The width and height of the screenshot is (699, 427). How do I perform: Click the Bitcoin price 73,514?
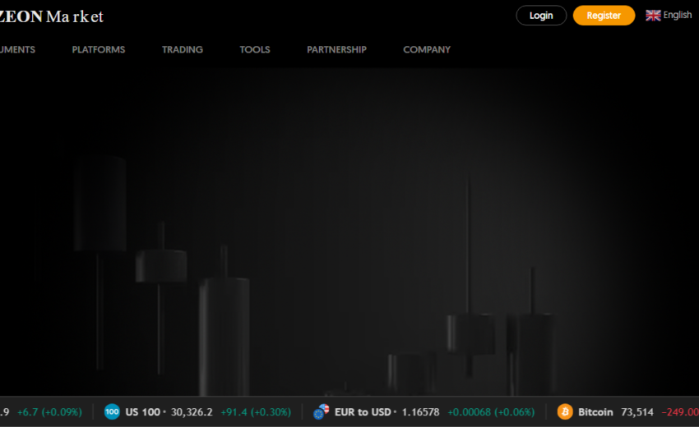point(637,412)
